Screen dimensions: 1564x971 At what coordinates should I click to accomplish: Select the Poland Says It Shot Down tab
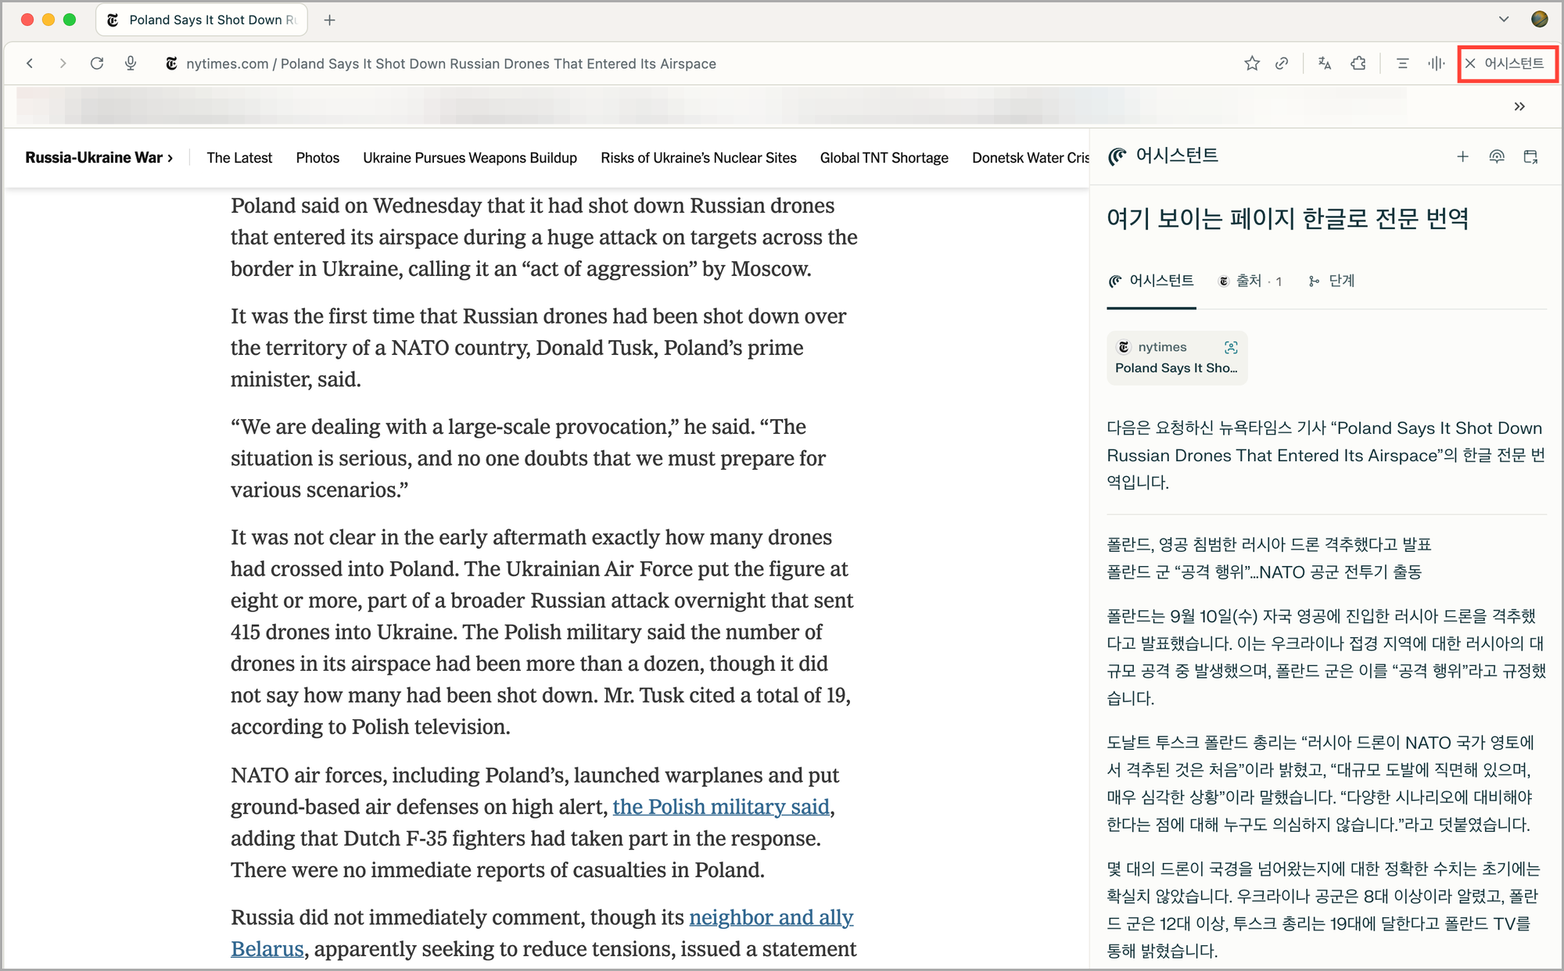(202, 20)
